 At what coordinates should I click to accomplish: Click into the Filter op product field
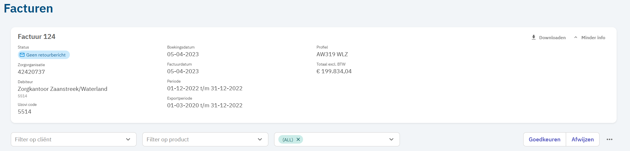(x=199, y=139)
